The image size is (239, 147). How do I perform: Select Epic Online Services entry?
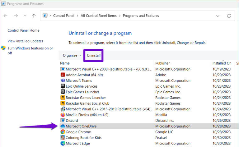pos(82,86)
